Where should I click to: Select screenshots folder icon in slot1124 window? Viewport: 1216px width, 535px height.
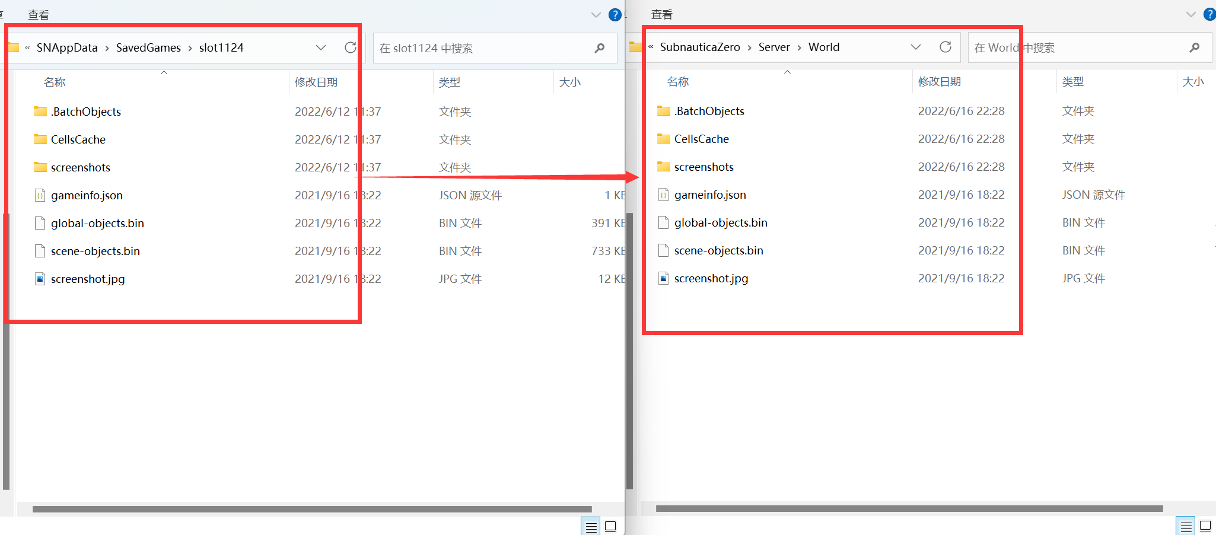tap(40, 167)
